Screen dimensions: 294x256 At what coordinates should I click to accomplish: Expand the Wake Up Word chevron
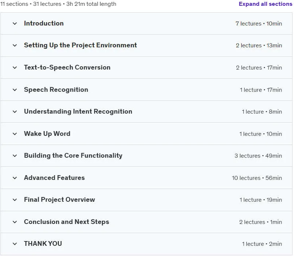coord(15,134)
